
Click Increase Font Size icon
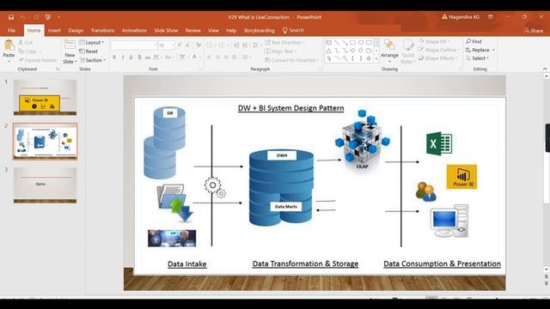click(180, 45)
